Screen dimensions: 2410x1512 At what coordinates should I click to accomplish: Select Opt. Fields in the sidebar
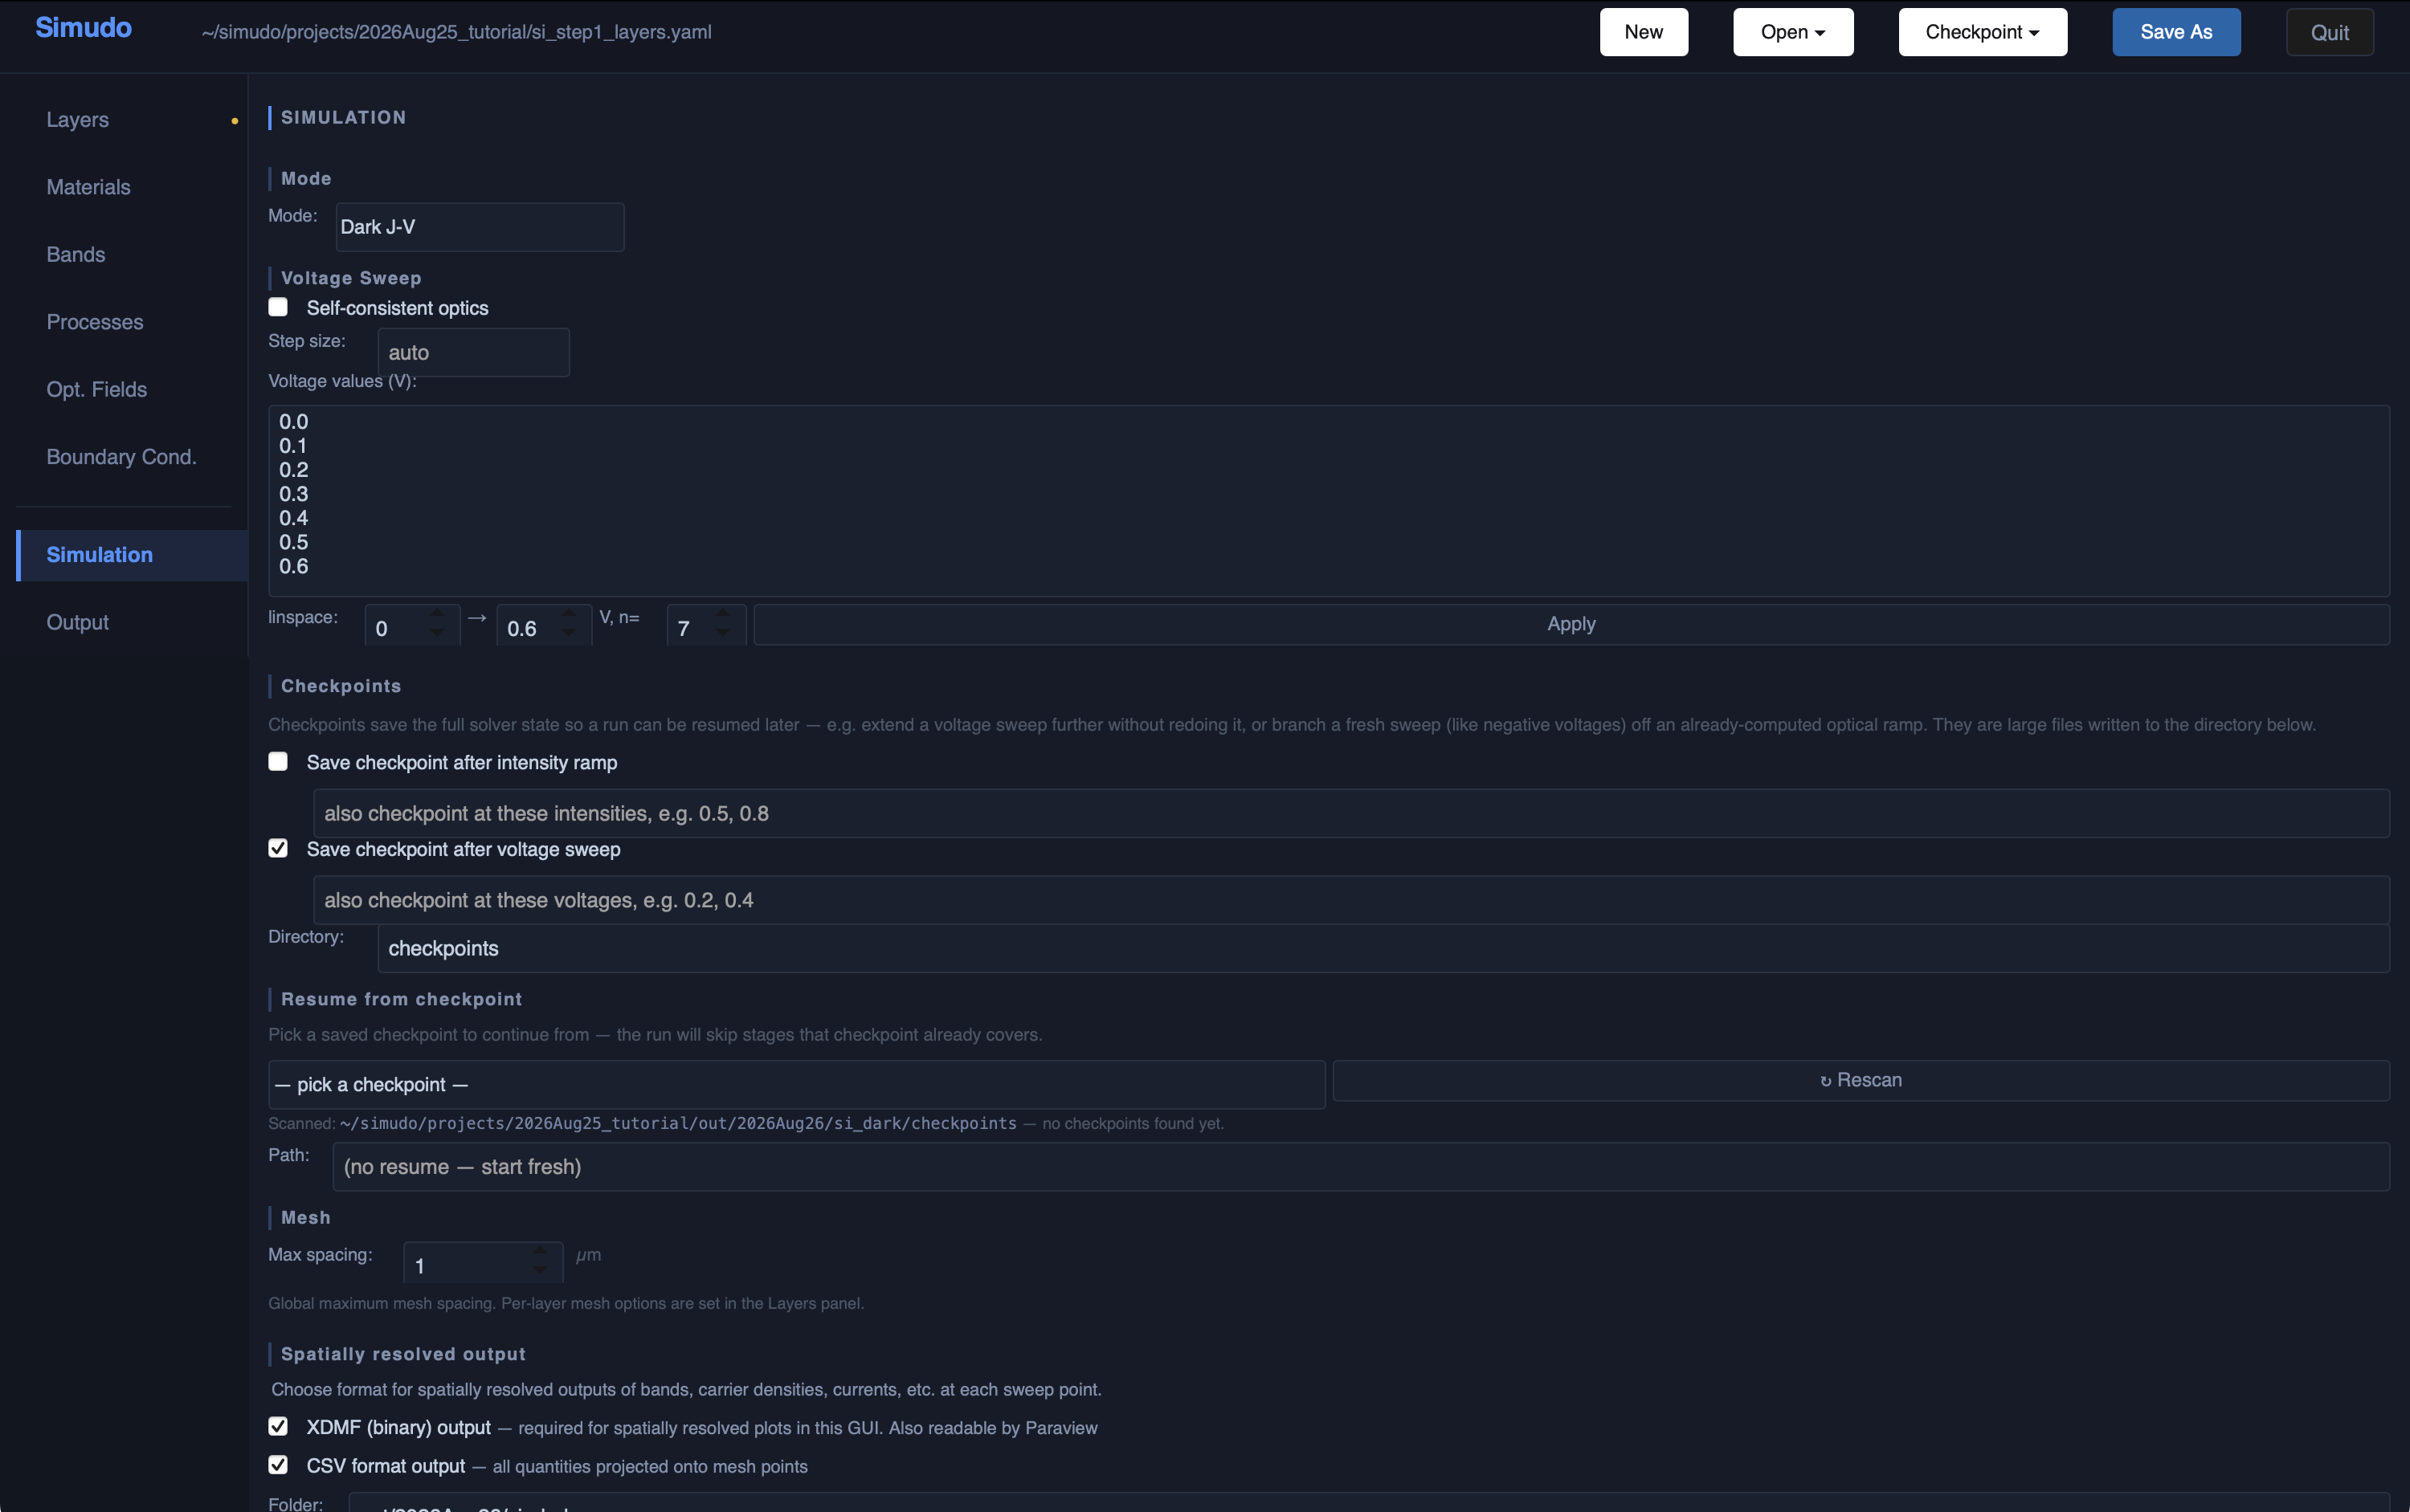point(96,389)
